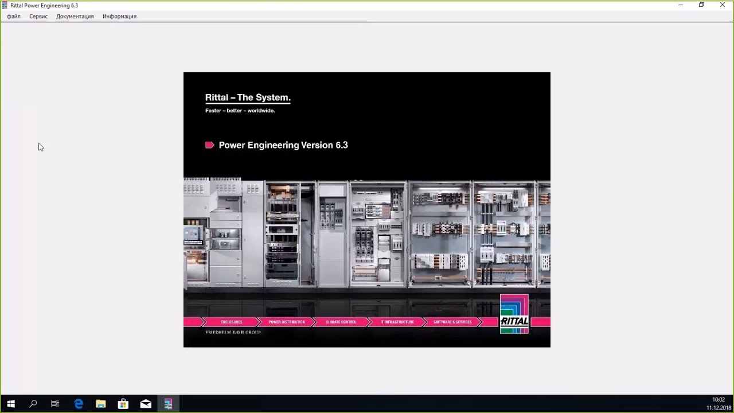Open Task View in taskbar
The image size is (734, 413).
[55, 404]
